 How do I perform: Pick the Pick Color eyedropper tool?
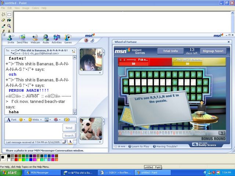[3, 26]
